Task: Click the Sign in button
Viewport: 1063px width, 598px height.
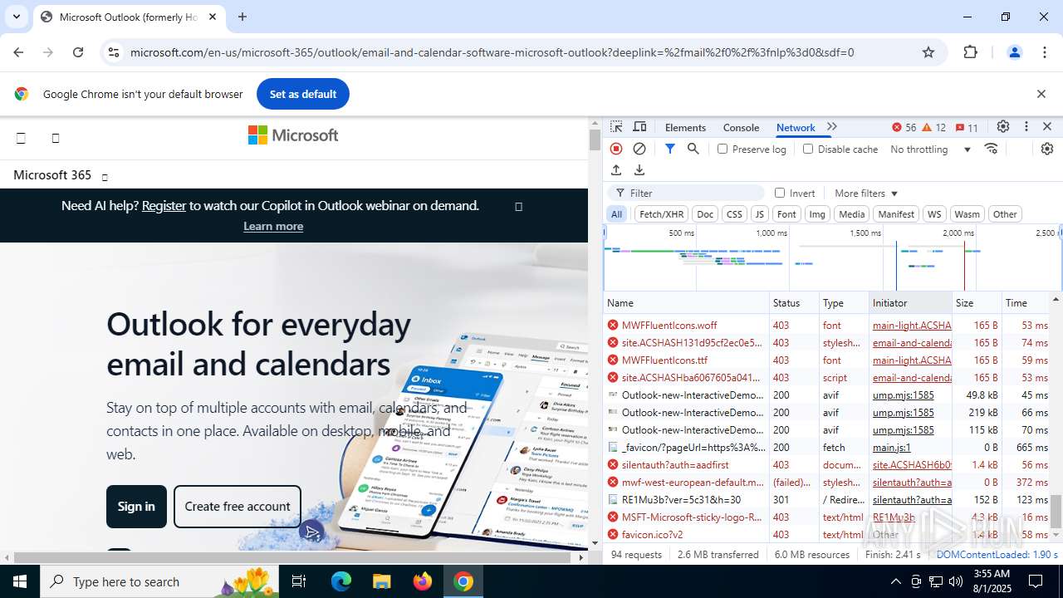Action: click(x=136, y=507)
